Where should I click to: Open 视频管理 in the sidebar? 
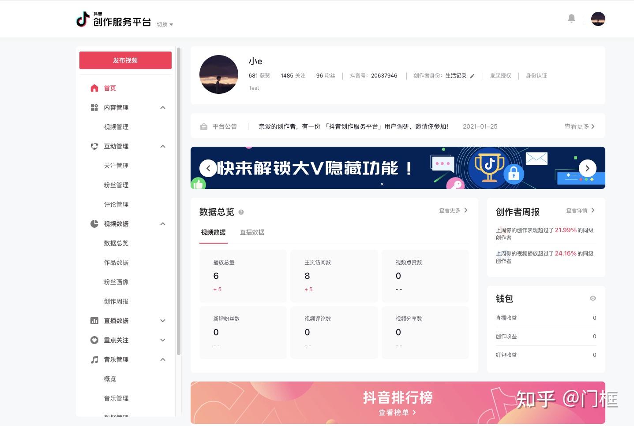pos(116,127)
